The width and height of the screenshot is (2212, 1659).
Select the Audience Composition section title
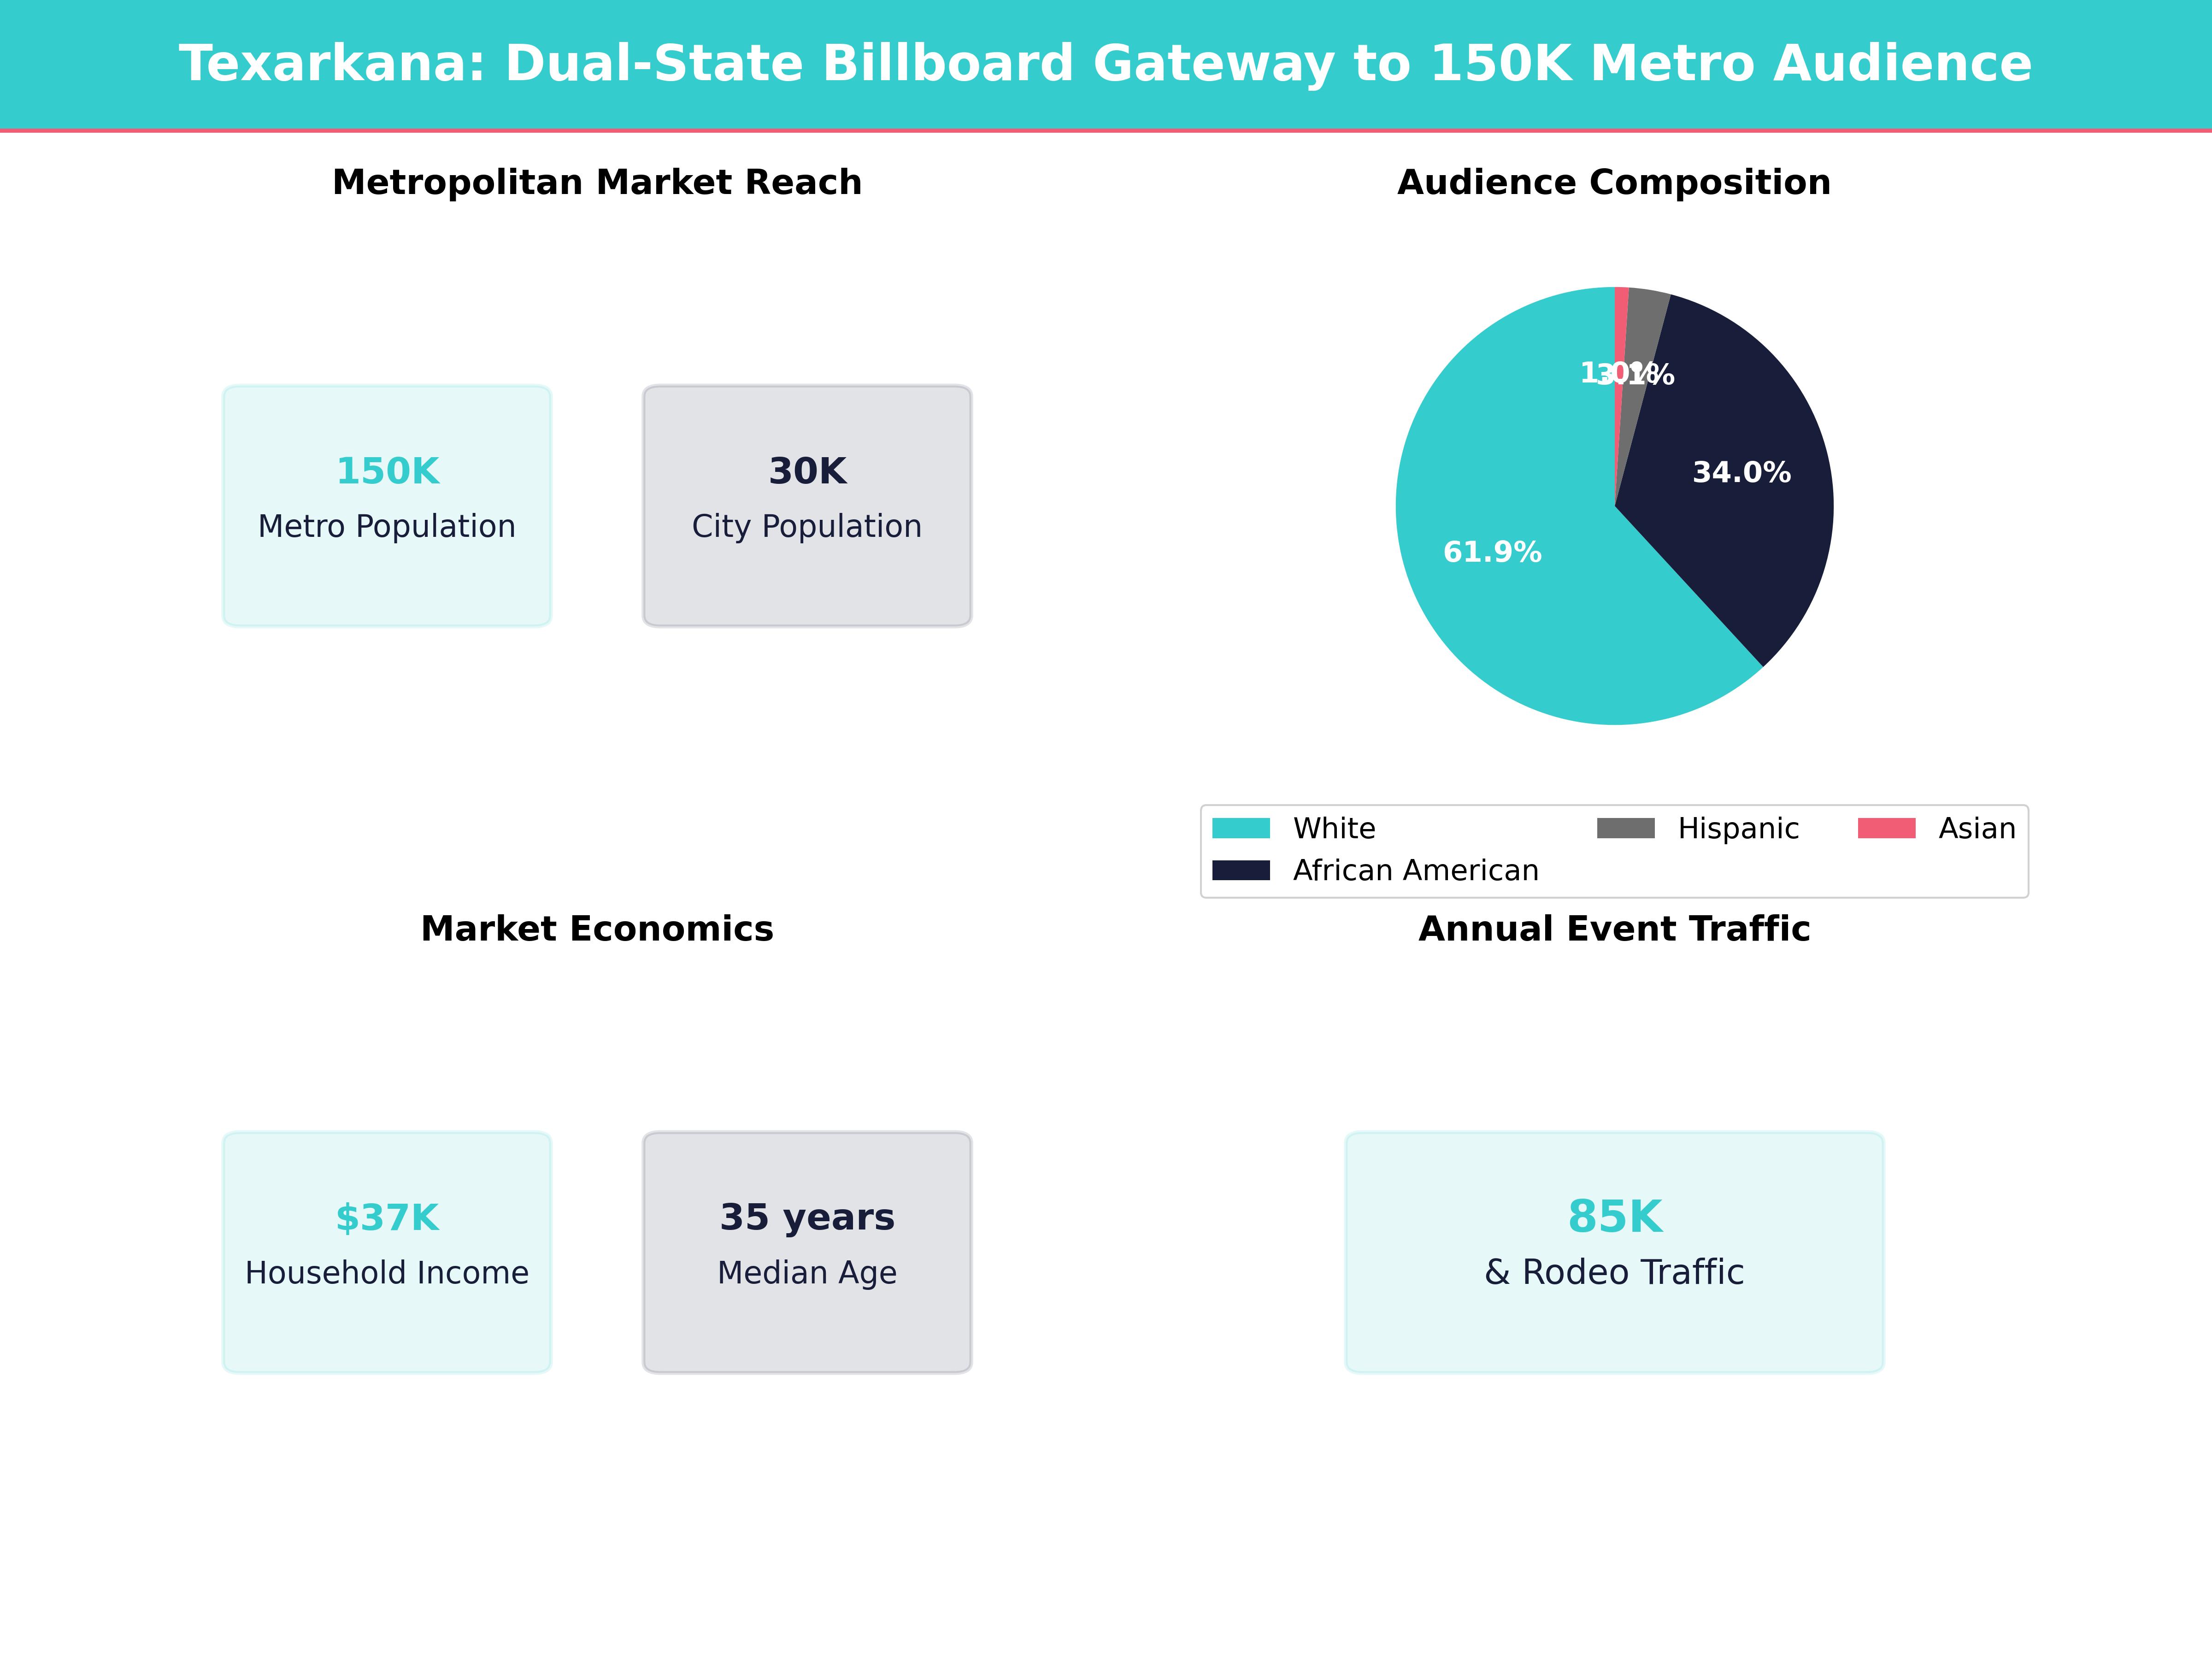1612,182
